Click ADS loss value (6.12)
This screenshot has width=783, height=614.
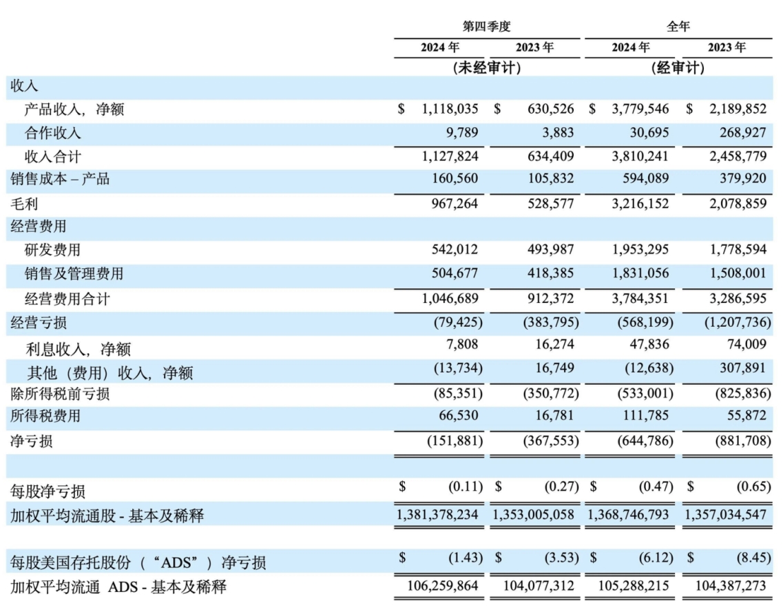(x=656, y=557)
